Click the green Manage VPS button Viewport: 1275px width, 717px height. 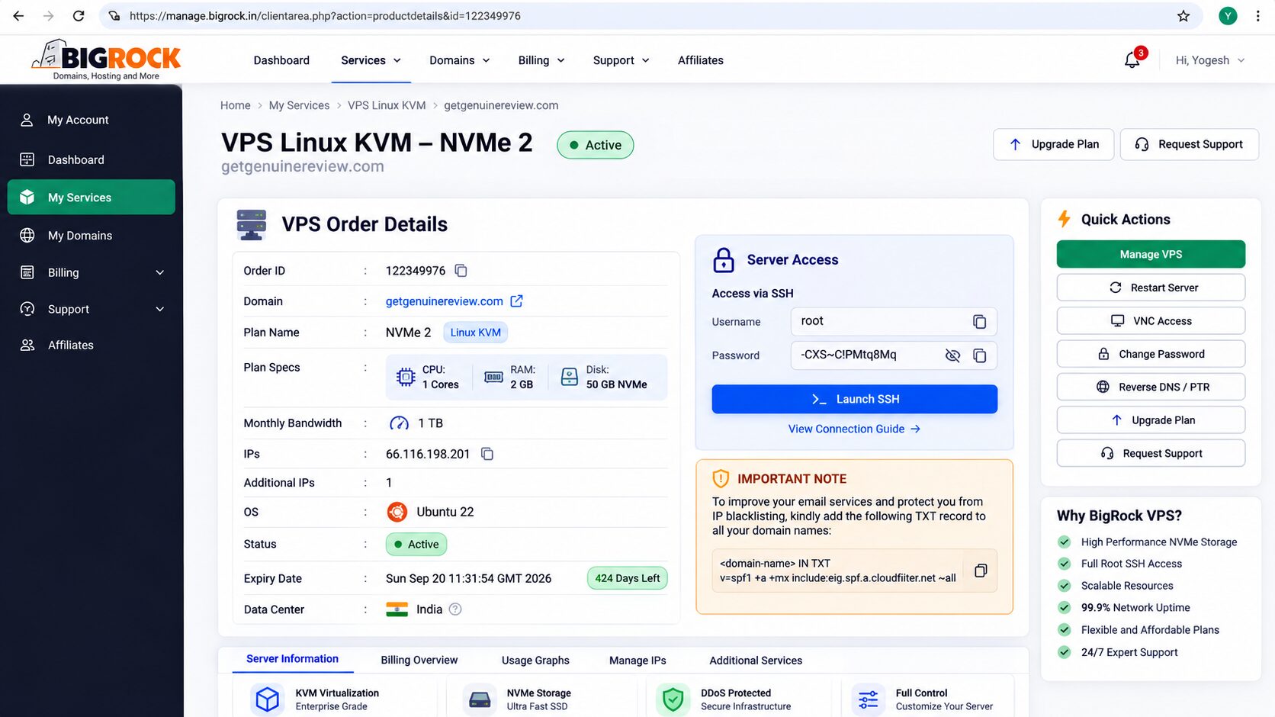(1151, 254)
